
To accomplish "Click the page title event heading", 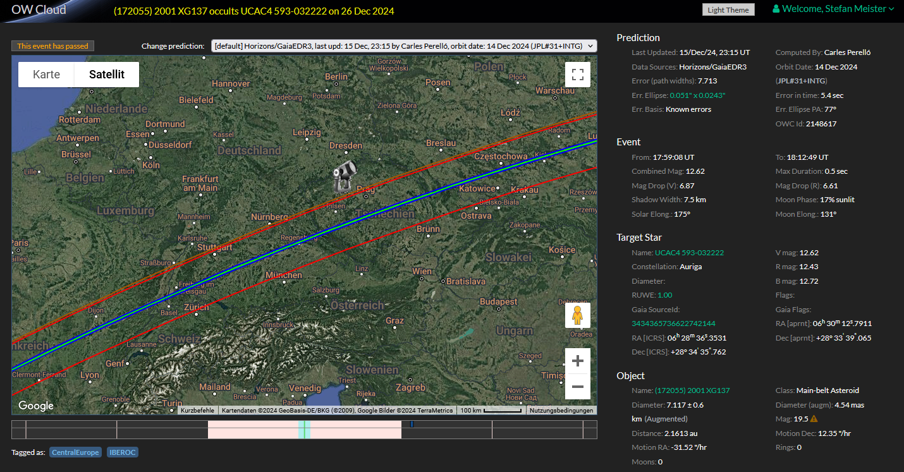I will (x=254, y=11).
